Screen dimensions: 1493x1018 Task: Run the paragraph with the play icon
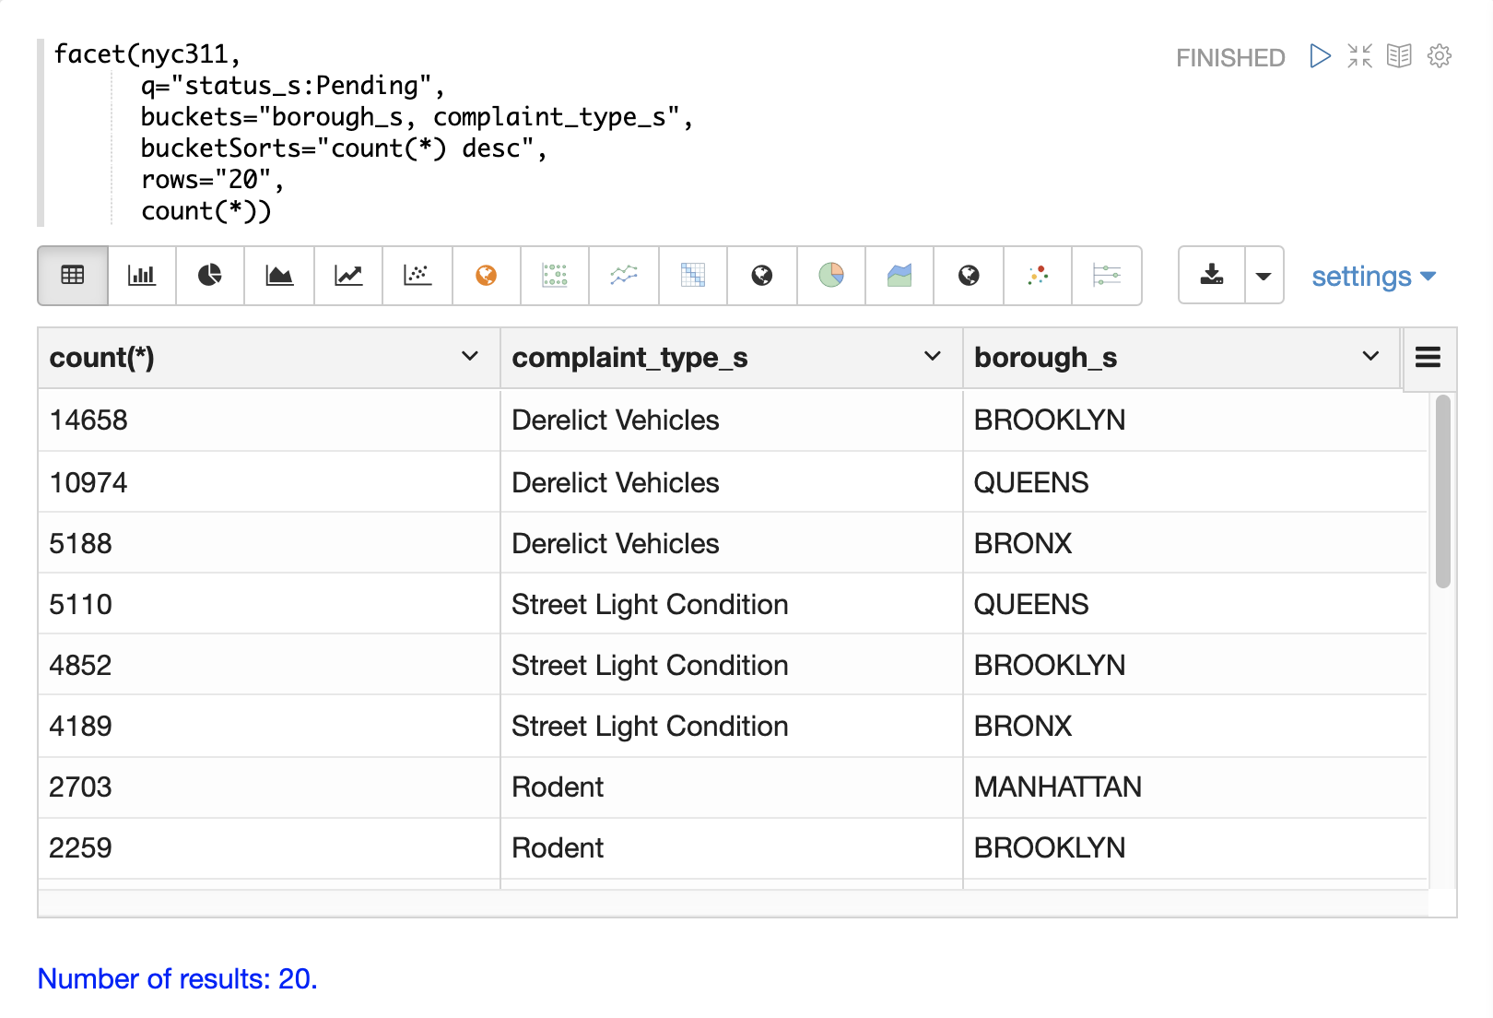(1320, 56)
